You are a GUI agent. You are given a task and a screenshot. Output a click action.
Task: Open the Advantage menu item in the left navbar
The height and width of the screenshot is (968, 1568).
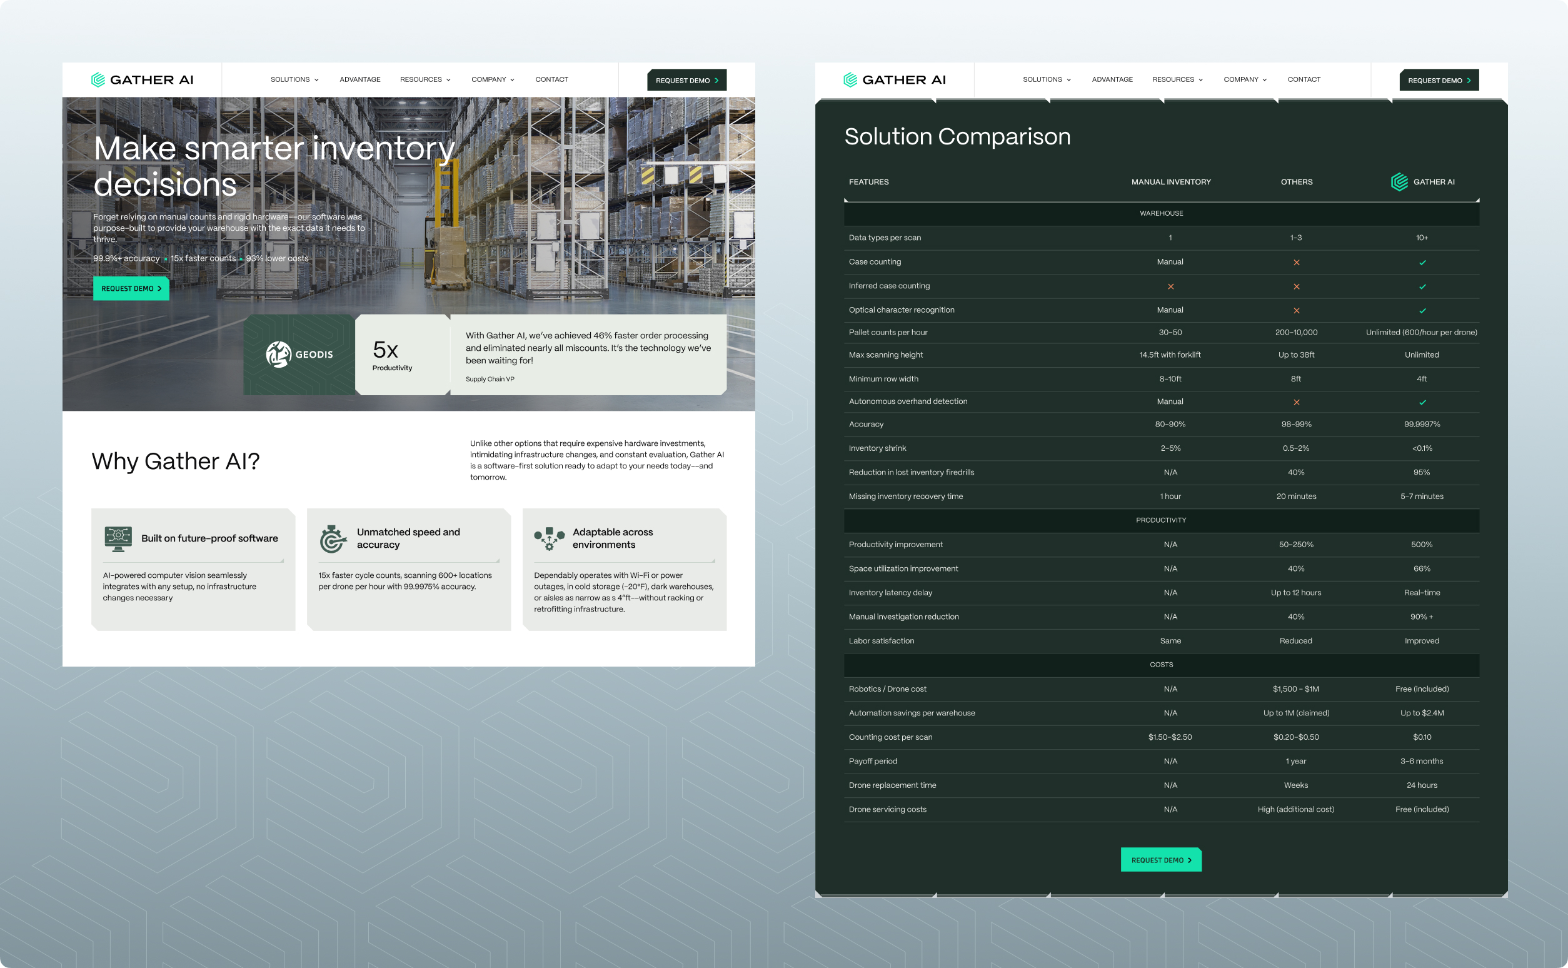[x=359, y=79]
